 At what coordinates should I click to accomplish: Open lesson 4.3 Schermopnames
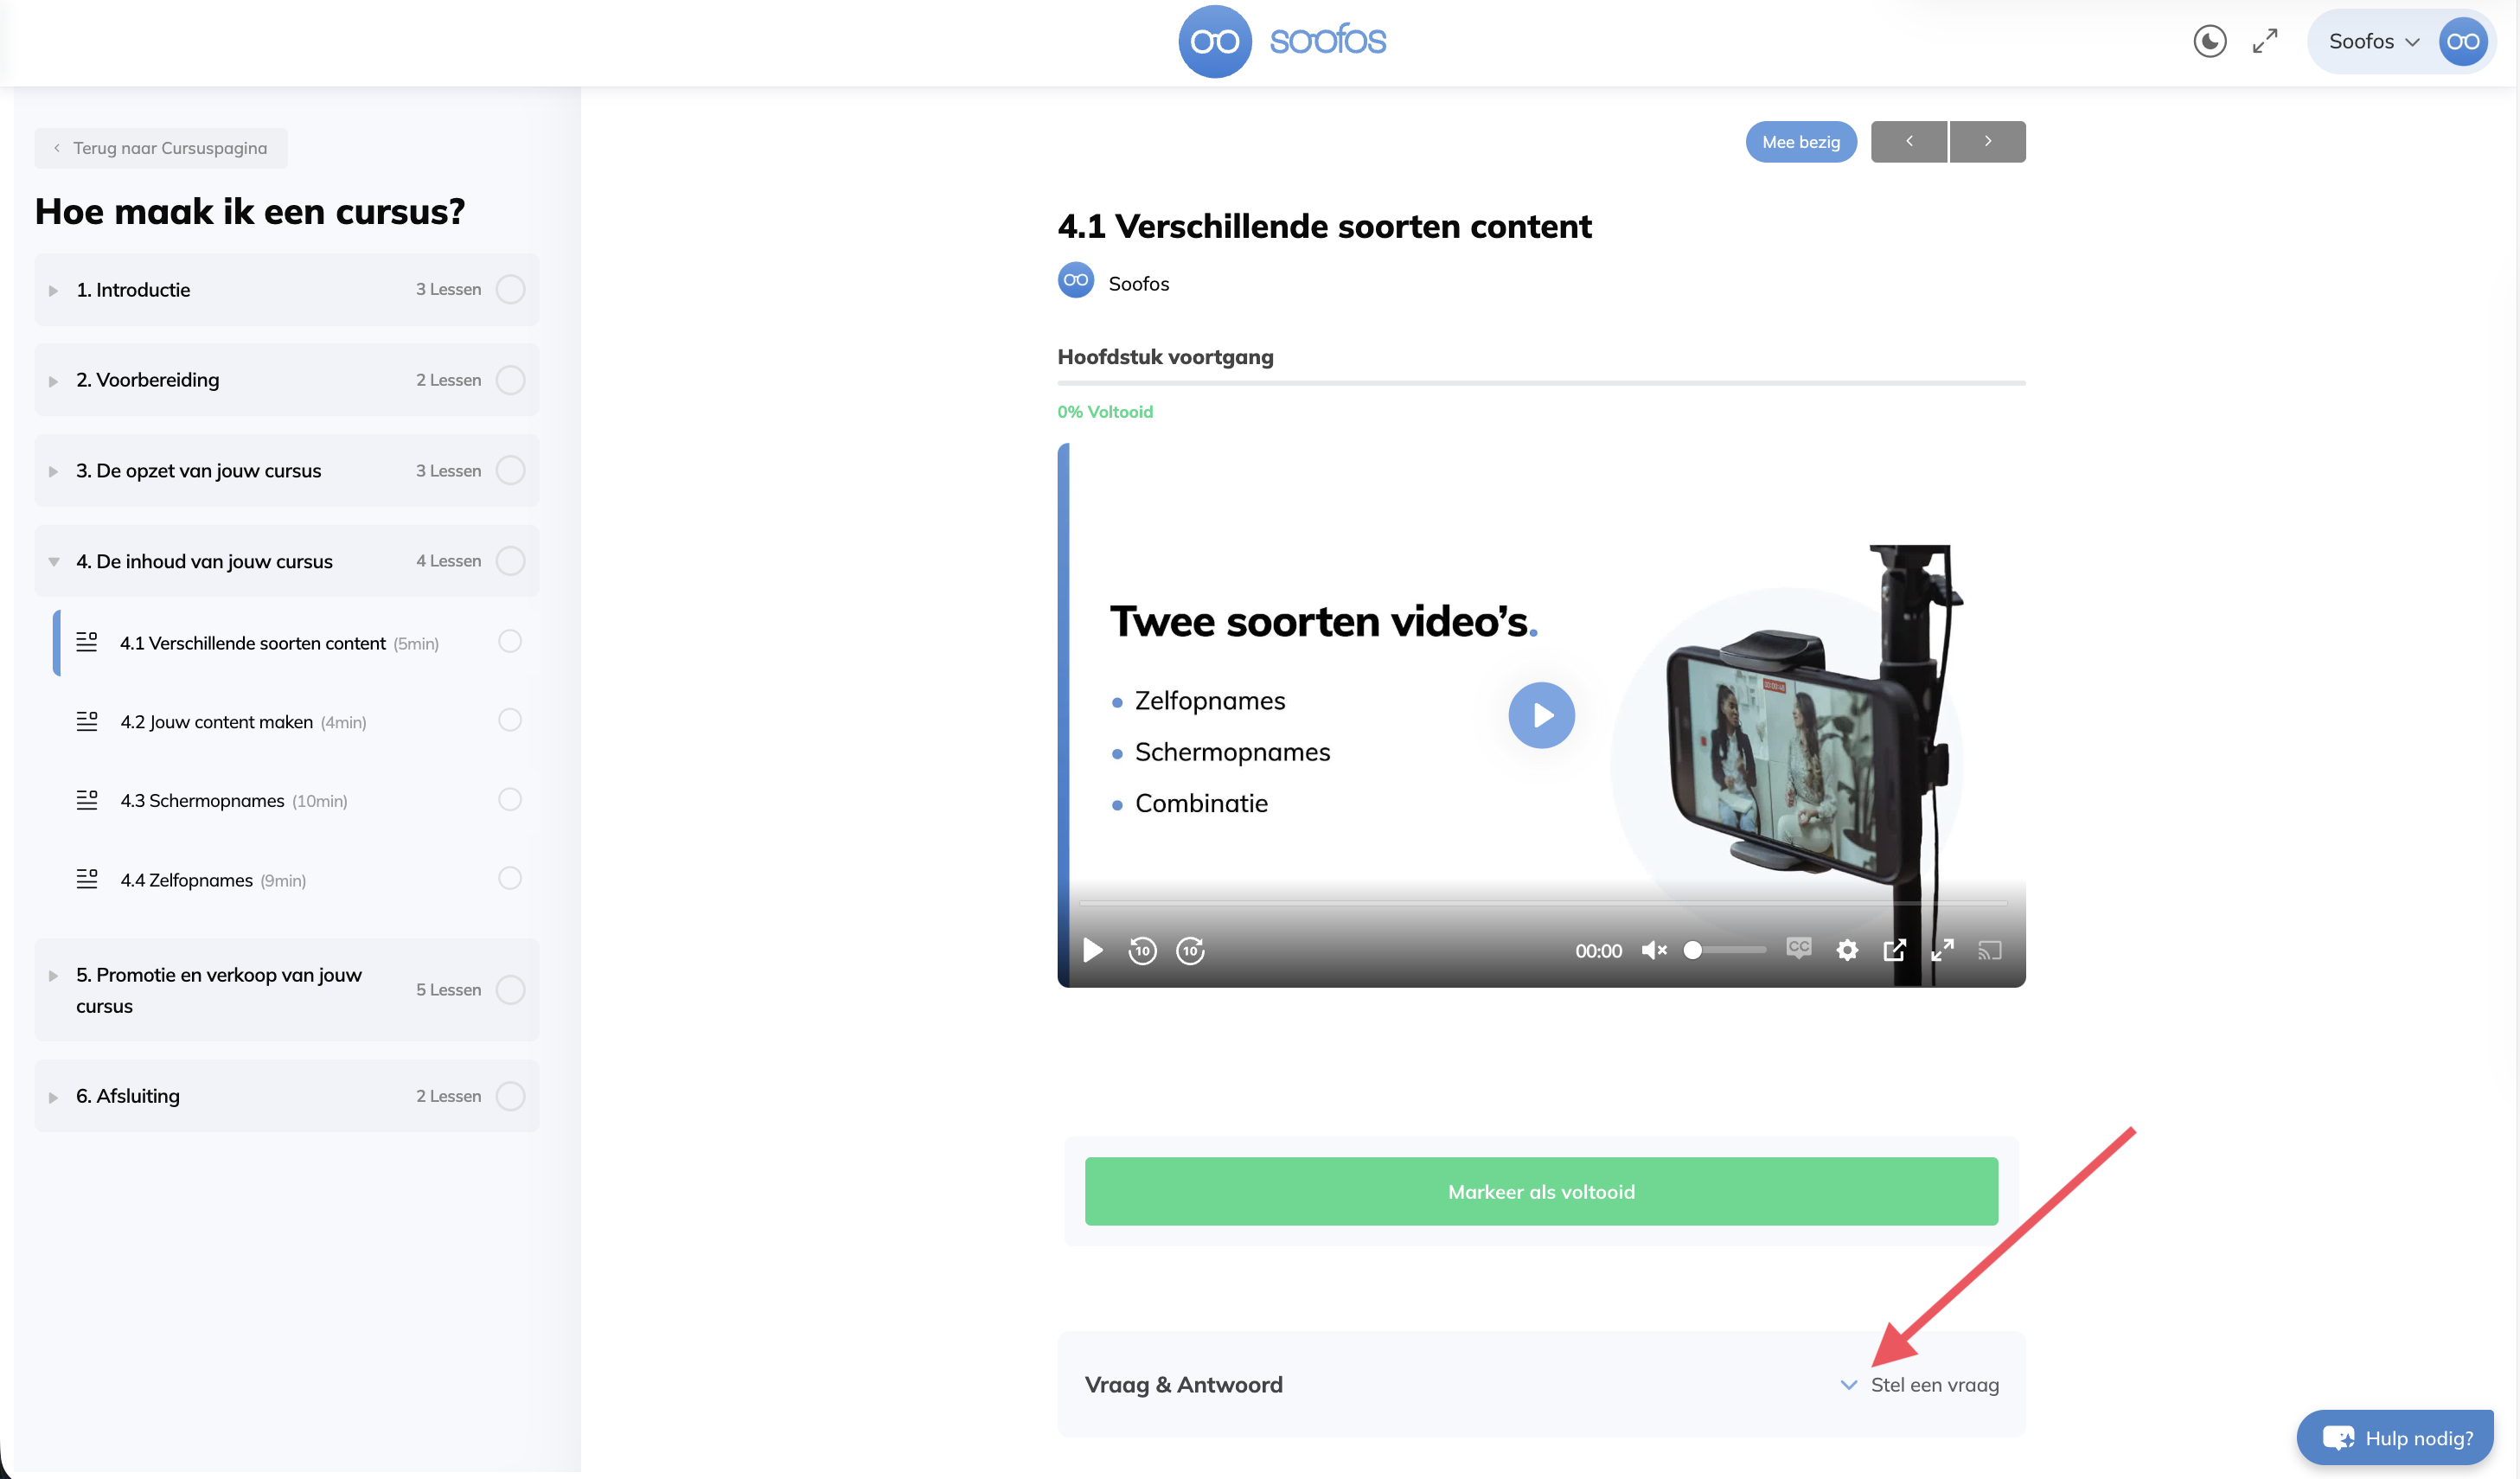point(203,800)
